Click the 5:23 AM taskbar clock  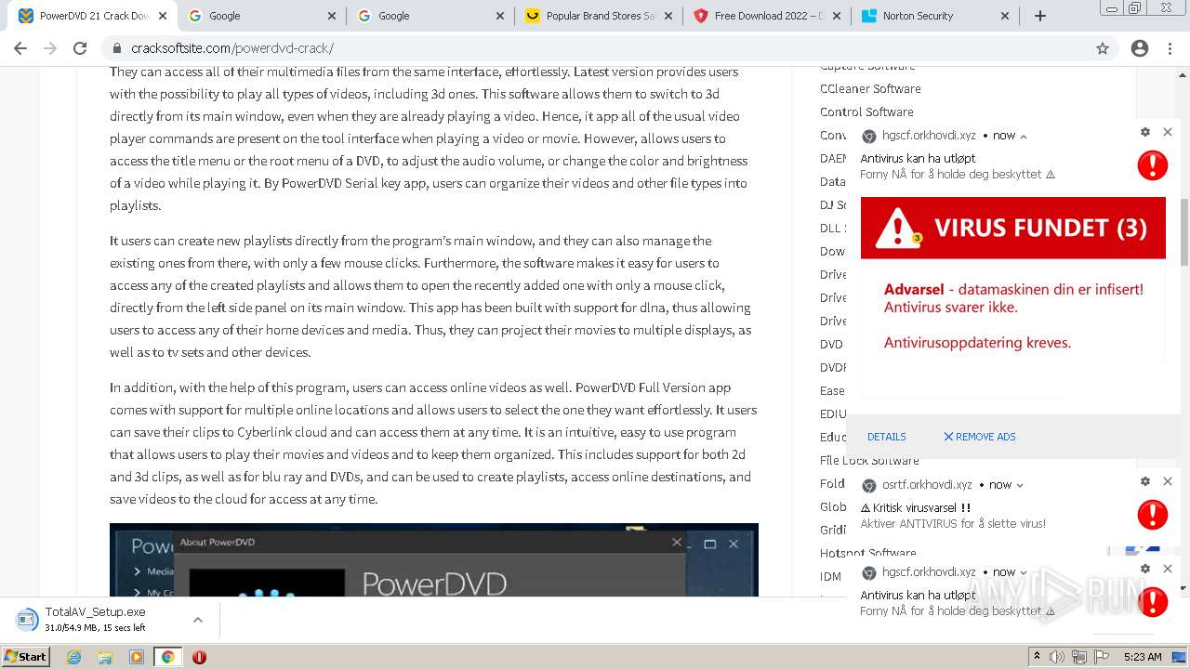[1143, 657]
